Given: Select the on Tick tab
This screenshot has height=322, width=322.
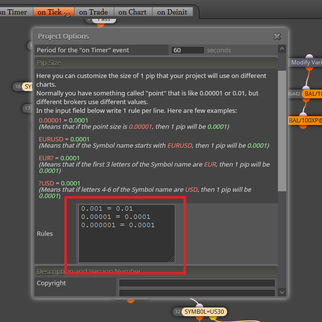Looking at the screenshot, I should [x=54, y=12].
